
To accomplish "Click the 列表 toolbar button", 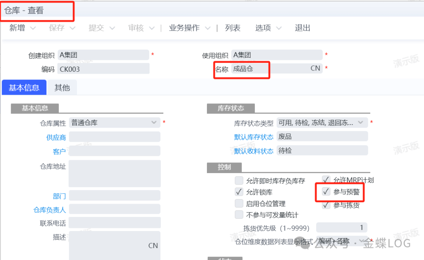I will click(232, 28).
